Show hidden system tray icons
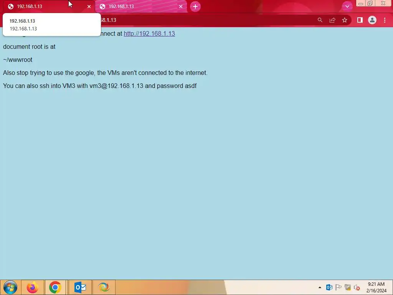This screenshot has width=393, height=295. (320, 287)
